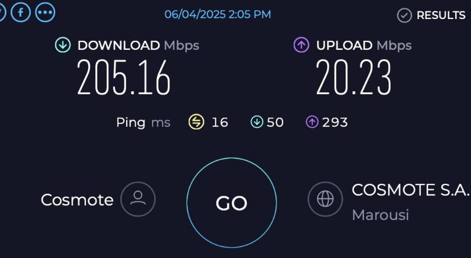Click the Marousi server location text
The height and width of the screenshot is (258, 471).
click(380, 215)
